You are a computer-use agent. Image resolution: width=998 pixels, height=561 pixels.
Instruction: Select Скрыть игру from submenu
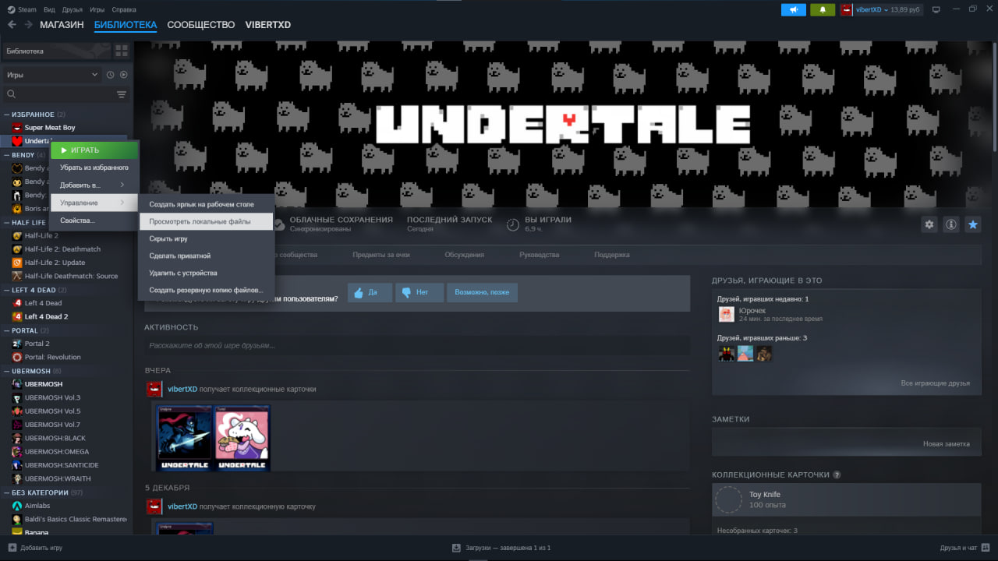pyautogui.click(x=206, y=238)
